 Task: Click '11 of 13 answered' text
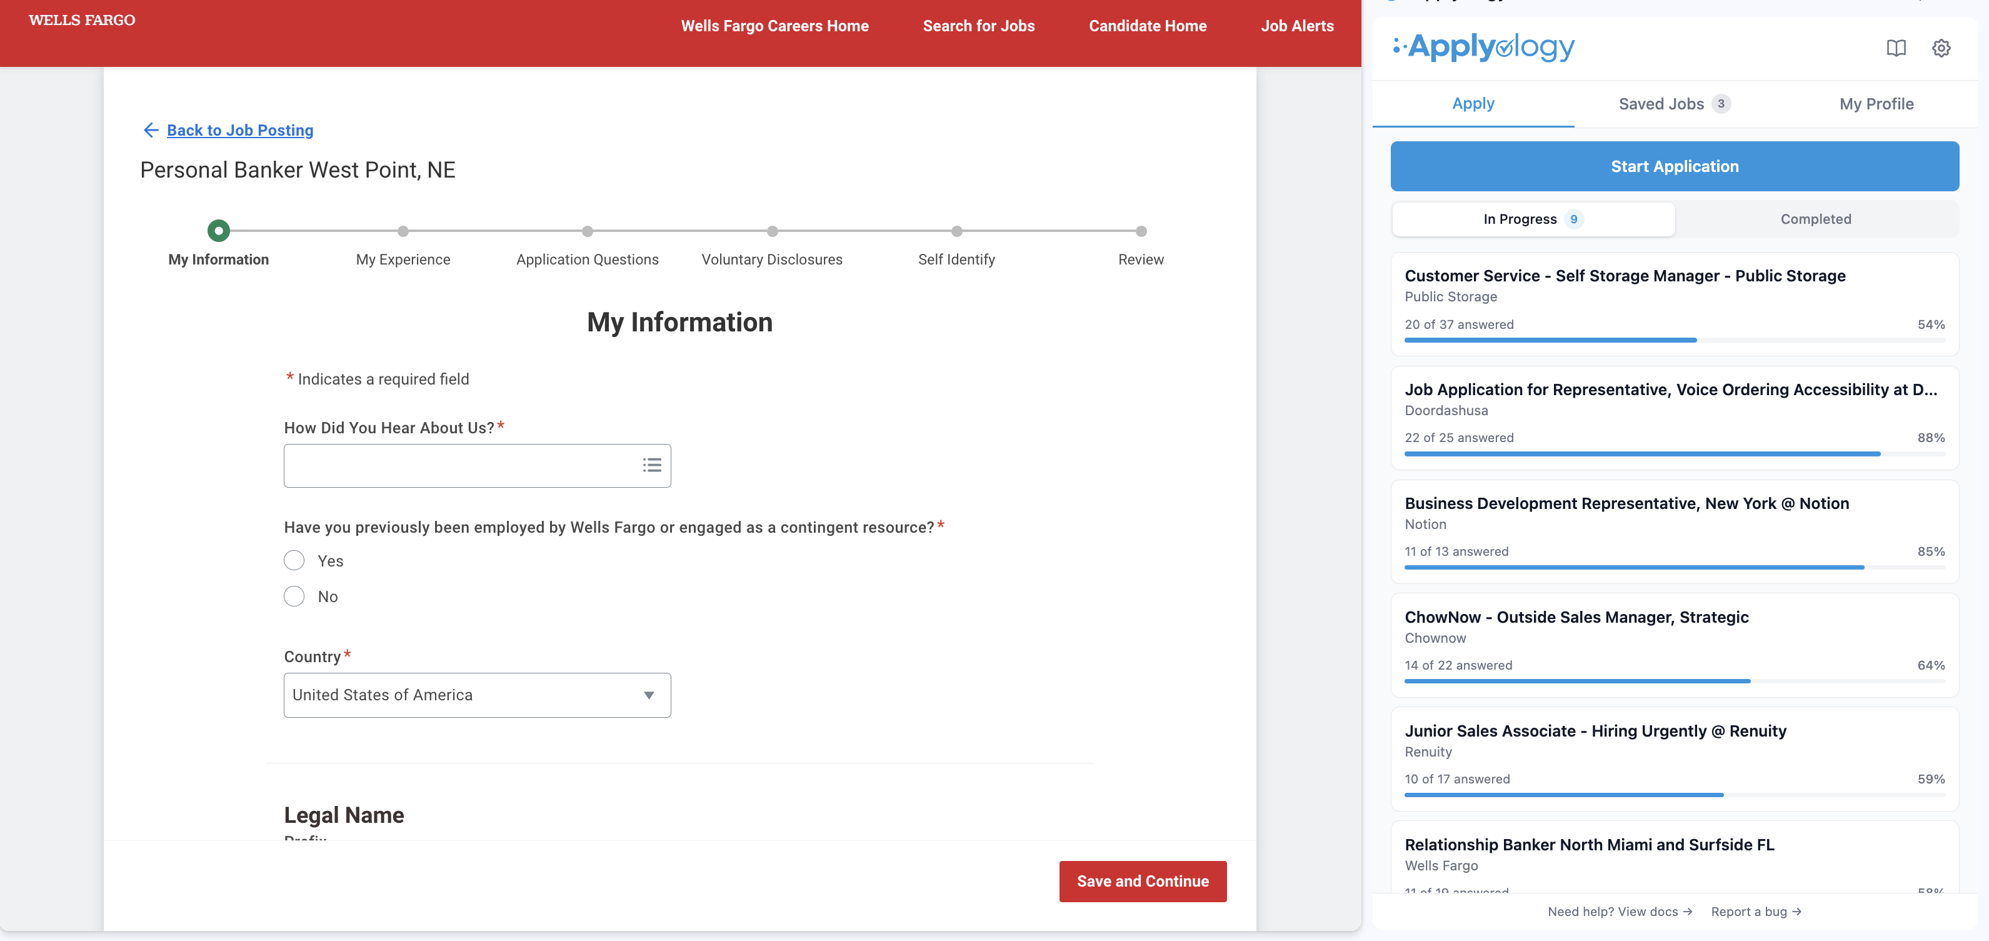pos(1456,551)
